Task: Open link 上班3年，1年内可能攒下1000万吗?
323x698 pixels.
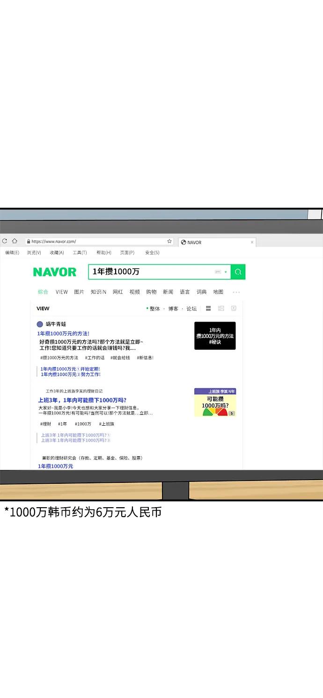Action: (x=82, y=400)
